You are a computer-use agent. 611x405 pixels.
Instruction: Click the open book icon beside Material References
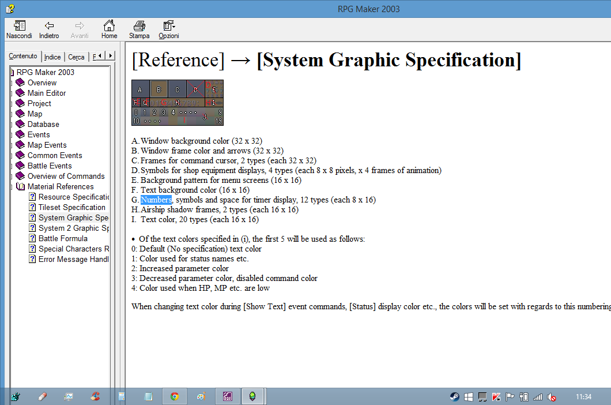[x=21, y=186]
